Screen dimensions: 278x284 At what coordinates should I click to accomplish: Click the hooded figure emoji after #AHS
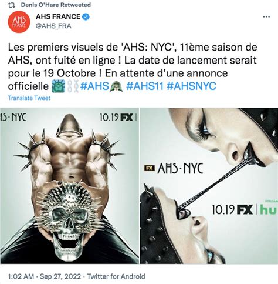pyautogui.click(x=116, y=86)
